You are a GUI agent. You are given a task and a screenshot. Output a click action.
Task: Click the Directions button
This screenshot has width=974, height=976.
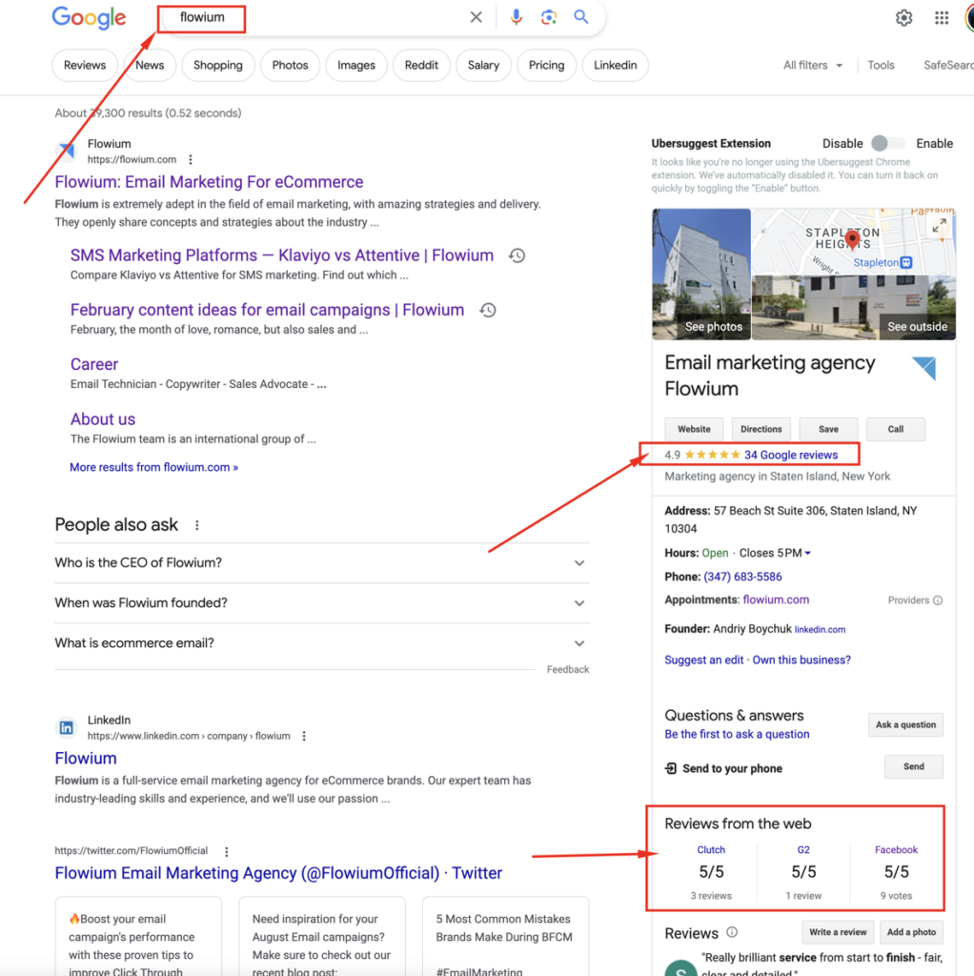(761, 429)
